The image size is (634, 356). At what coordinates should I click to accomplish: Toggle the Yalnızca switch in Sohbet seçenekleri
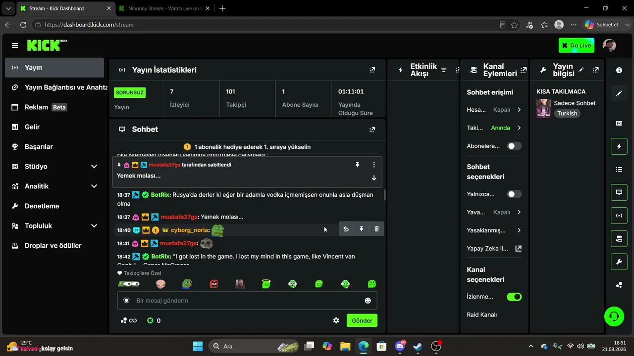(x=514, y=194)
